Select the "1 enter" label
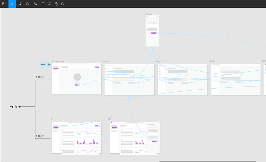The height and width of the screenshot is (162, 266). [x=40, y=77]
